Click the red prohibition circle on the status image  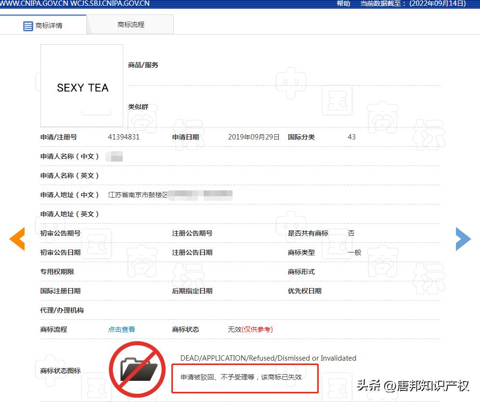(x=137, y=369)
